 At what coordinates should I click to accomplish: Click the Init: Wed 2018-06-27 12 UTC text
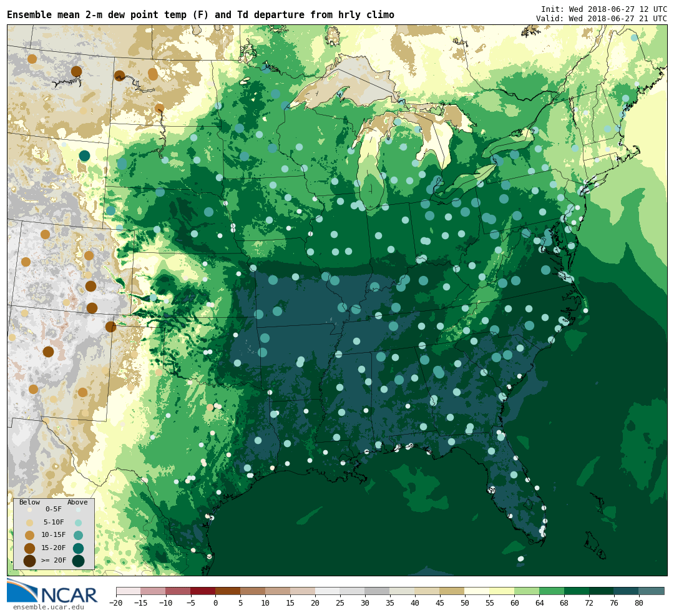click(604, 9)
